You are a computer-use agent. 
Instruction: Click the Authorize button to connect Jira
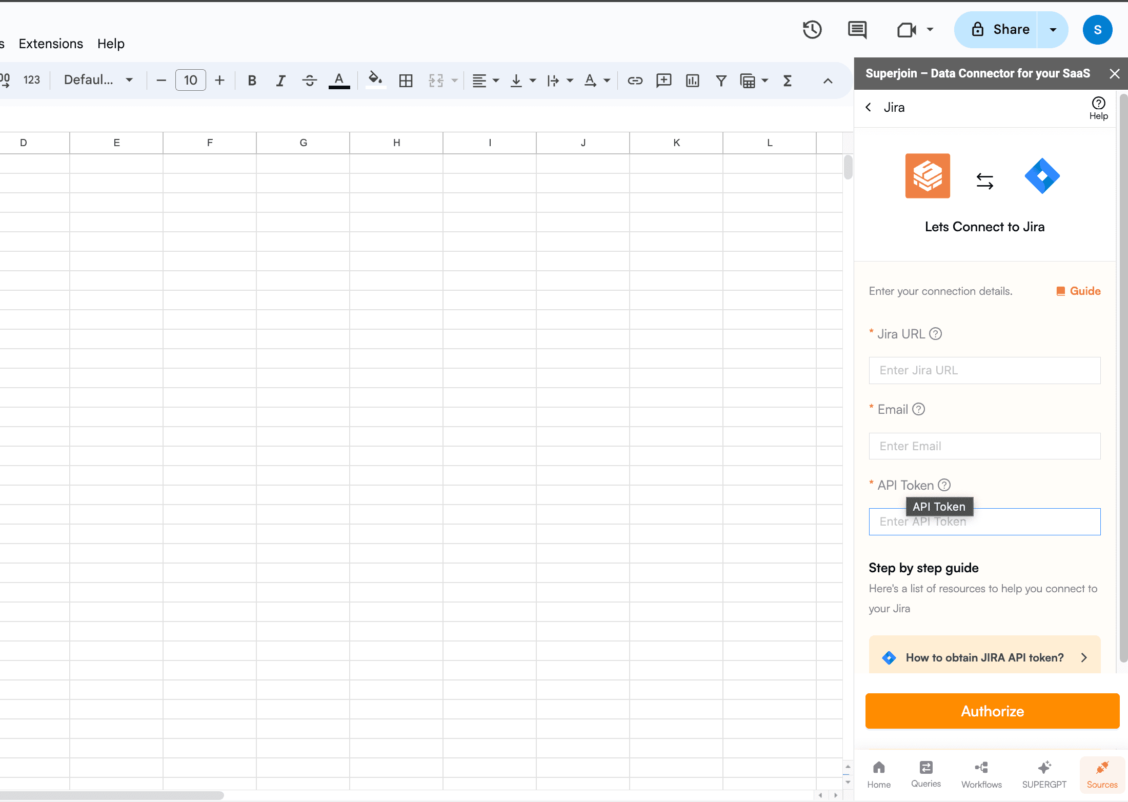click(992, 712)
